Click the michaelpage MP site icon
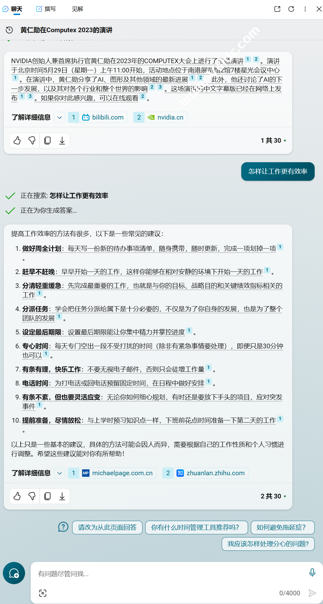Viewport: 323px width, 604px height. 86,473
